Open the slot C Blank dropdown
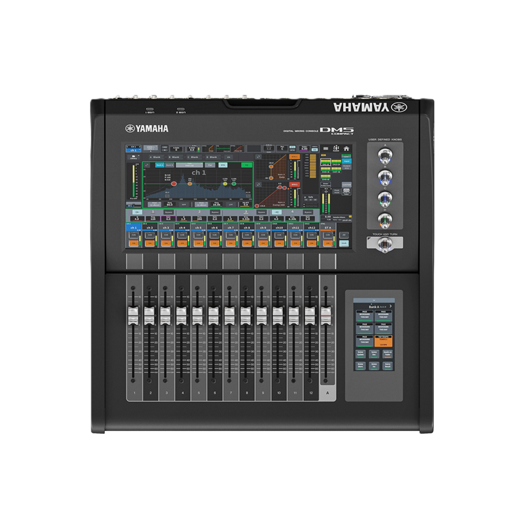 (194, 157)
